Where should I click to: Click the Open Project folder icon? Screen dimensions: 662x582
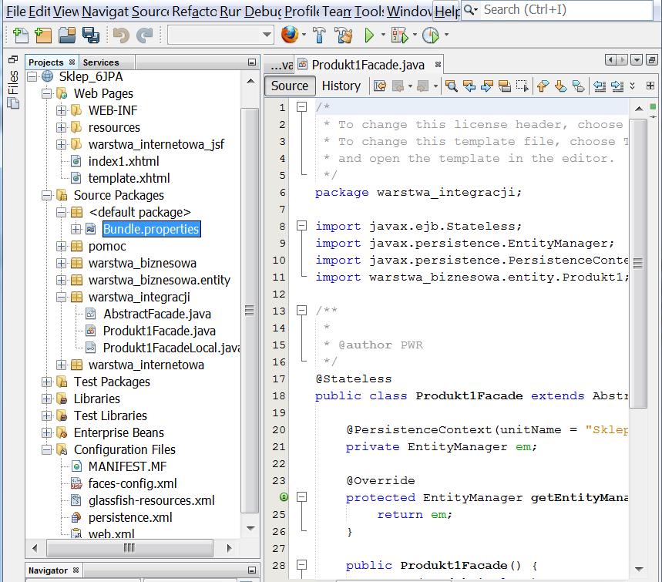[x=67, y=35]
